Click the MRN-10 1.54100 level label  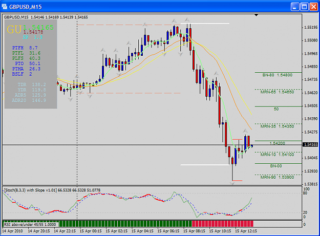click(277, 155)
